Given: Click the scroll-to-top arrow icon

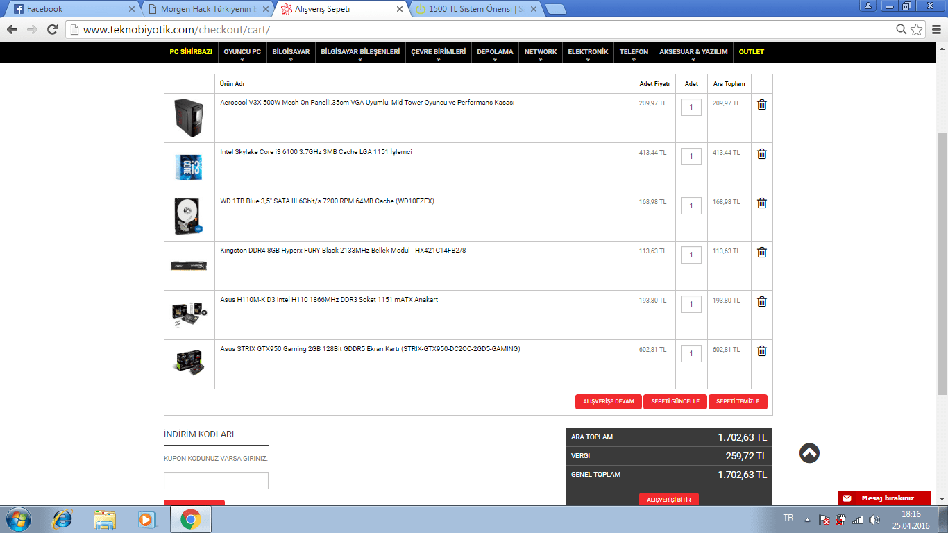Looking at the screenshot, I should point(809,453).
